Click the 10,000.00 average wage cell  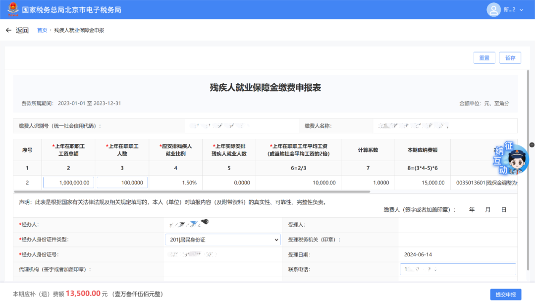[298, 182]
